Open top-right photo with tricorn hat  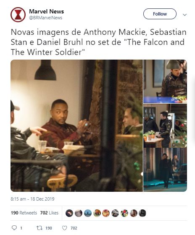pyautogui.click(x=165, y=81)
